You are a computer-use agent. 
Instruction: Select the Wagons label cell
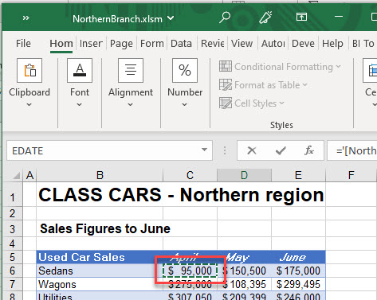pyautogui.click(x=100, y=284)
